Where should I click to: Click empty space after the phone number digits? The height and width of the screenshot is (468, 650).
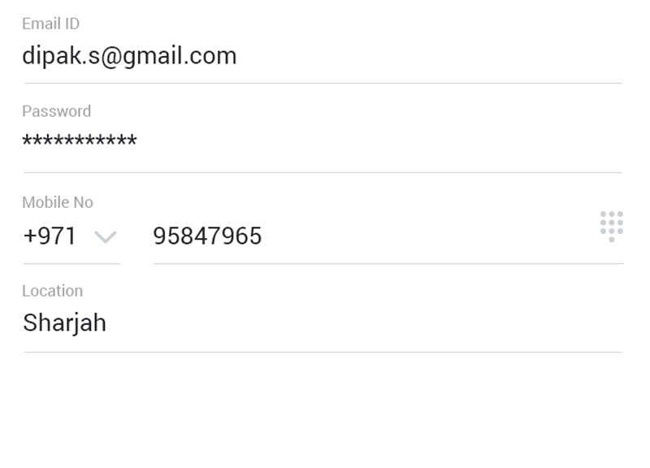click(429, 236)
